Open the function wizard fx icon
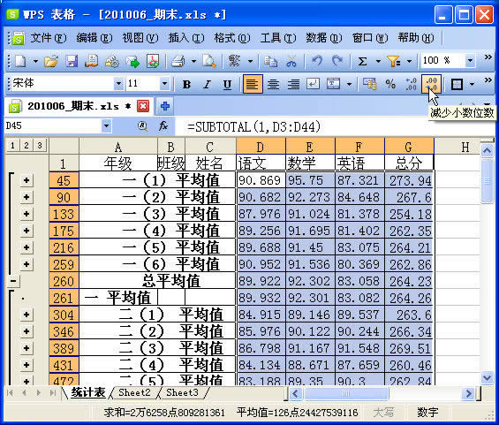The image size is (499, 425). [x=163, y=126]
